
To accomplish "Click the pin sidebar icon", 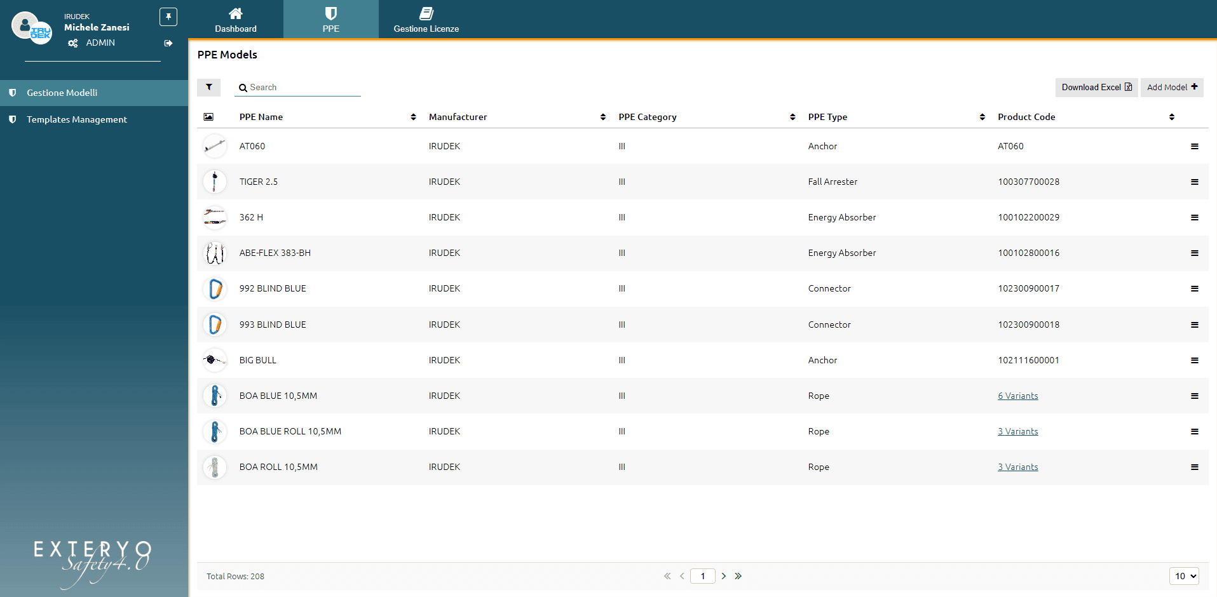I will (168, 17).
